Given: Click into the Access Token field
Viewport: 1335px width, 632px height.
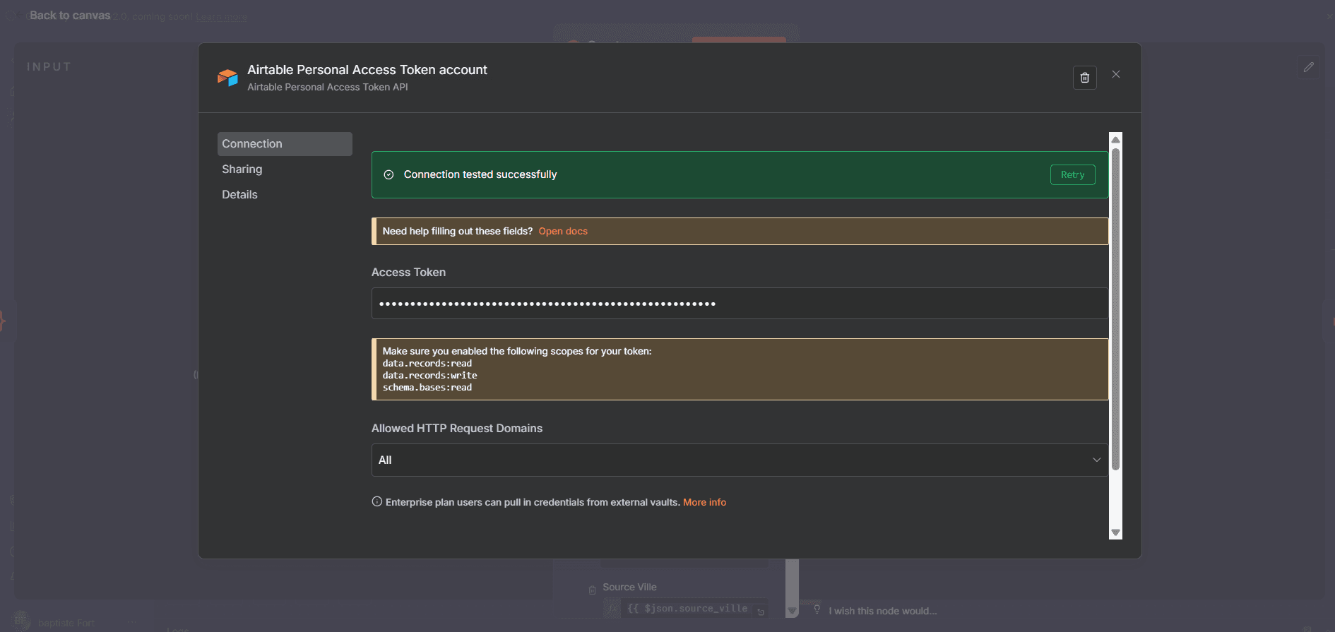Looking at the screenshot, I should tap(740, 304).
